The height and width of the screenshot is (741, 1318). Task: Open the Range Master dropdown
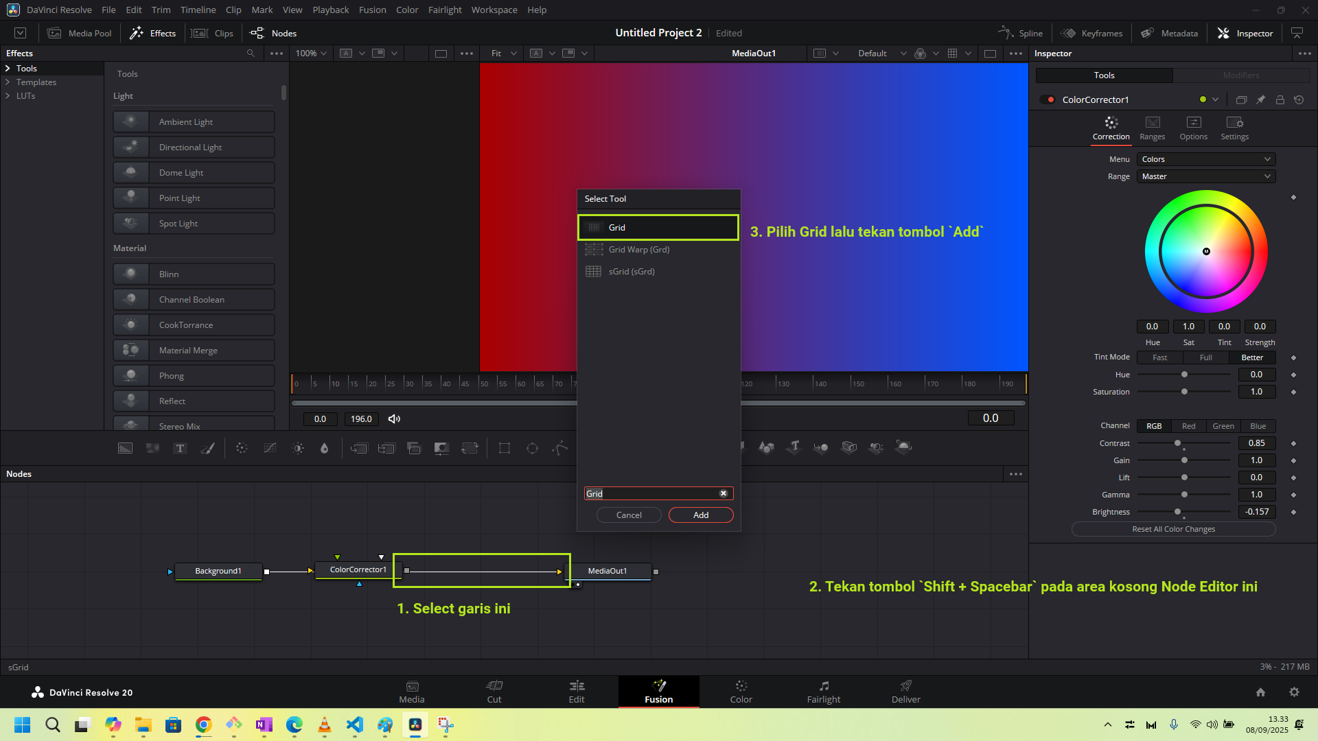1205,176
